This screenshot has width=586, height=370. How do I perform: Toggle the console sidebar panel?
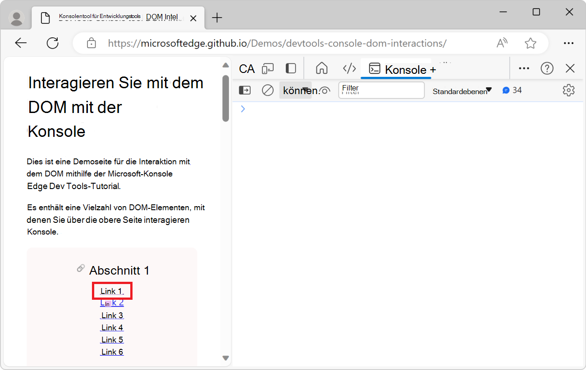[245, 90]
